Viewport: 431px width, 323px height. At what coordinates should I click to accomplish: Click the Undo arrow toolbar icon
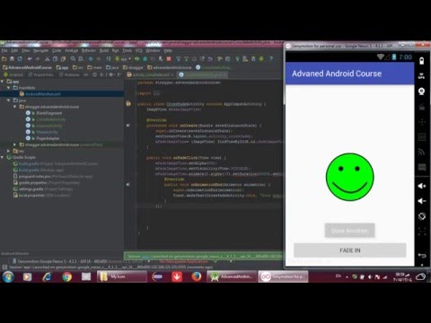[30, 59]
